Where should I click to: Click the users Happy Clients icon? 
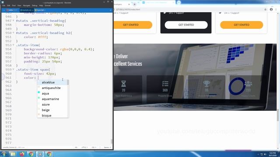coord(248,83)
